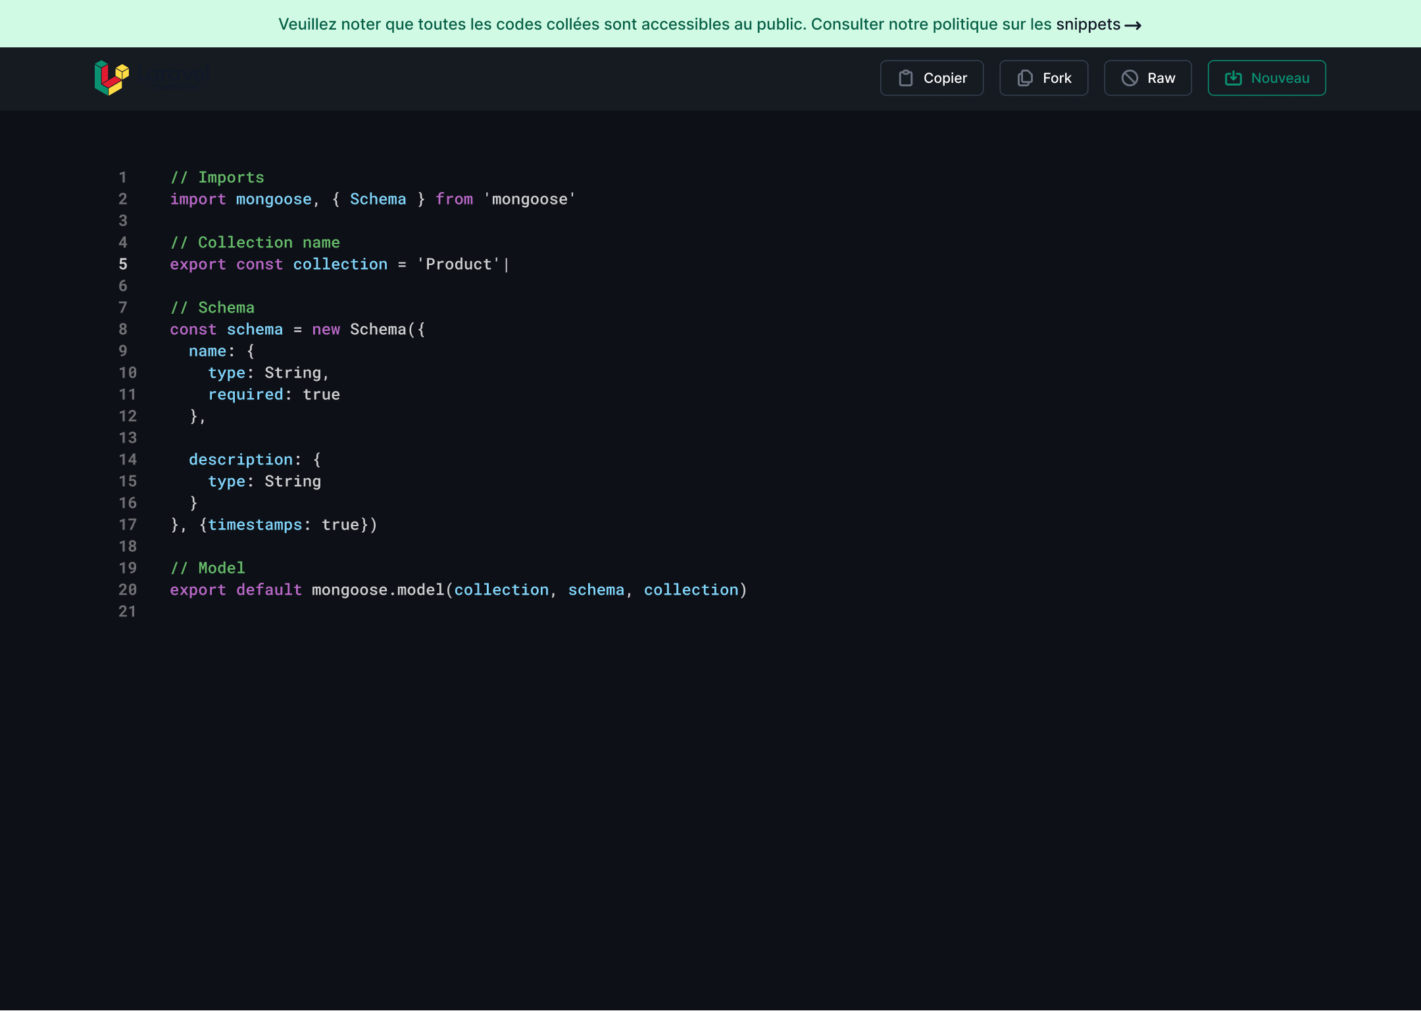Screen dimensions: 1421x1011
Task: Create a new snippet with Nouveau
Action: (1266, 78)
